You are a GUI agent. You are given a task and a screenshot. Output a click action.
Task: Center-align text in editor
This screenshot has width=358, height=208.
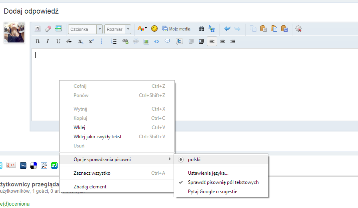pyautogui.click(x=222, y=41)
